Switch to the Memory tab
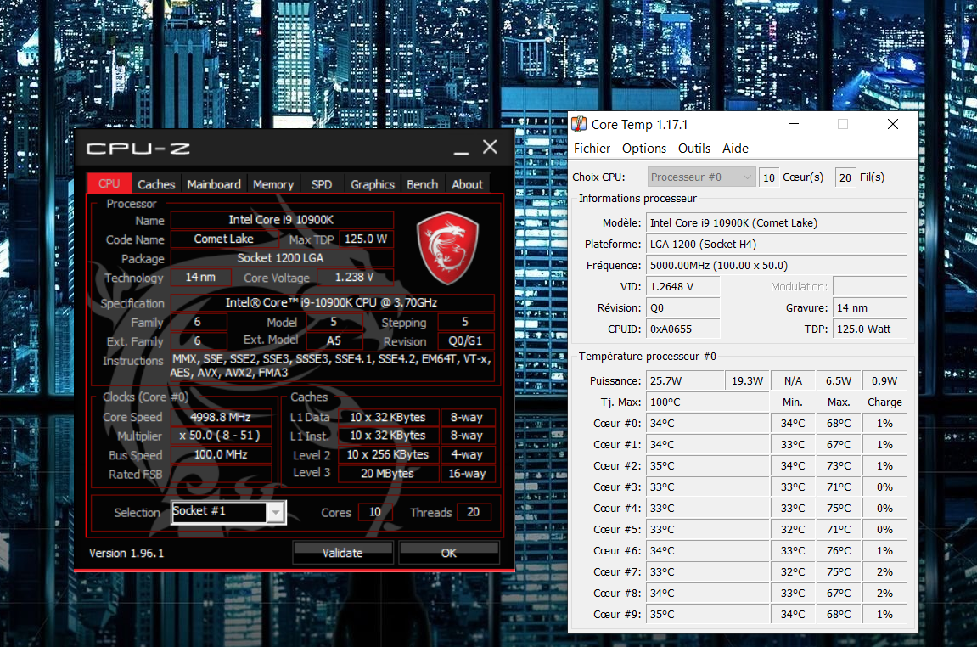Viewport: 977px width, 647px height. click(x=273, y=184)
